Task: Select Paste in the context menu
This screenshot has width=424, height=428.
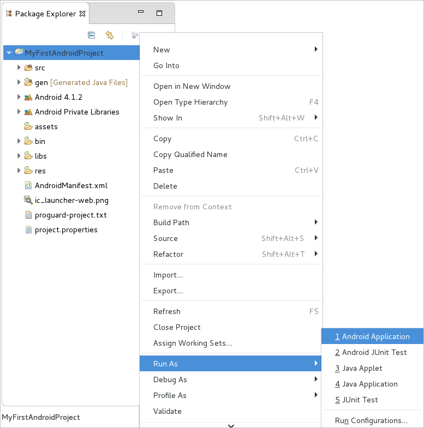Action: pyautogui.click(x=231, y=170)
